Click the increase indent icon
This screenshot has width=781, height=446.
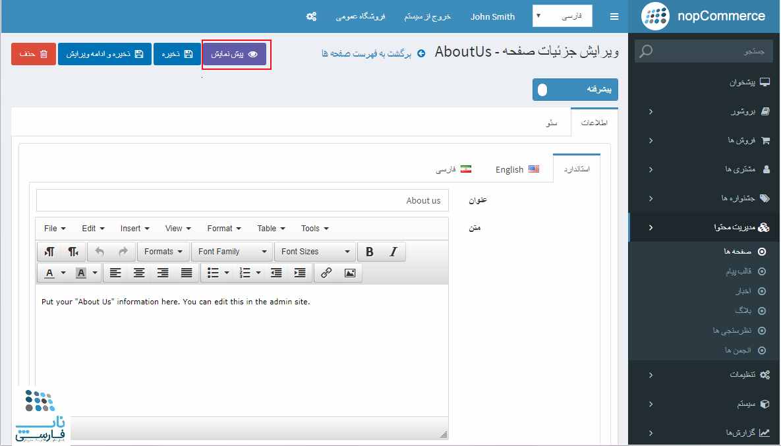300,273
